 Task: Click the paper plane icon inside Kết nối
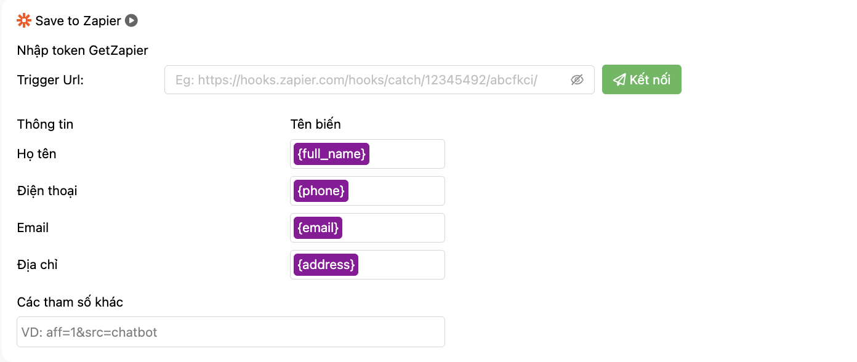pyautogui.click(x=619, y=79)
